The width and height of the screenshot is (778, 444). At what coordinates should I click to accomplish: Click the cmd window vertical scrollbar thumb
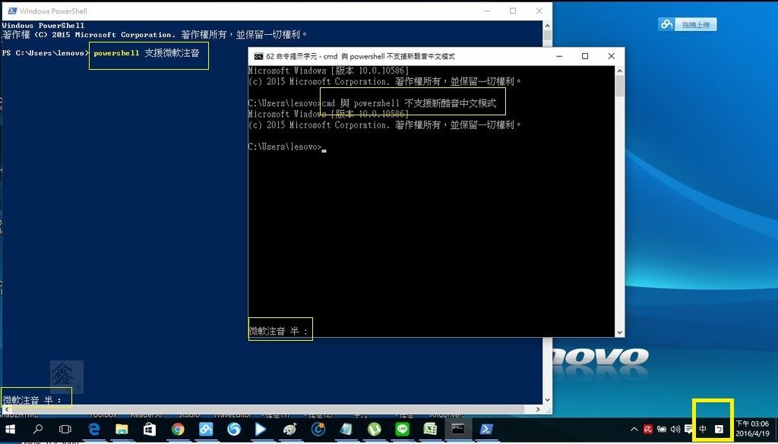tap(620, 85)
